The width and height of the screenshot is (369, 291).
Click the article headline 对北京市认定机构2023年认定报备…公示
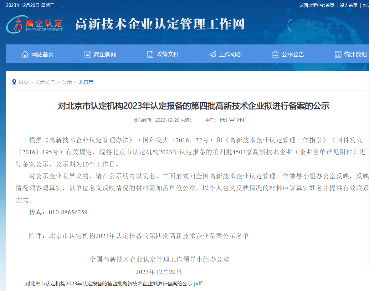(x=193, y=106)
